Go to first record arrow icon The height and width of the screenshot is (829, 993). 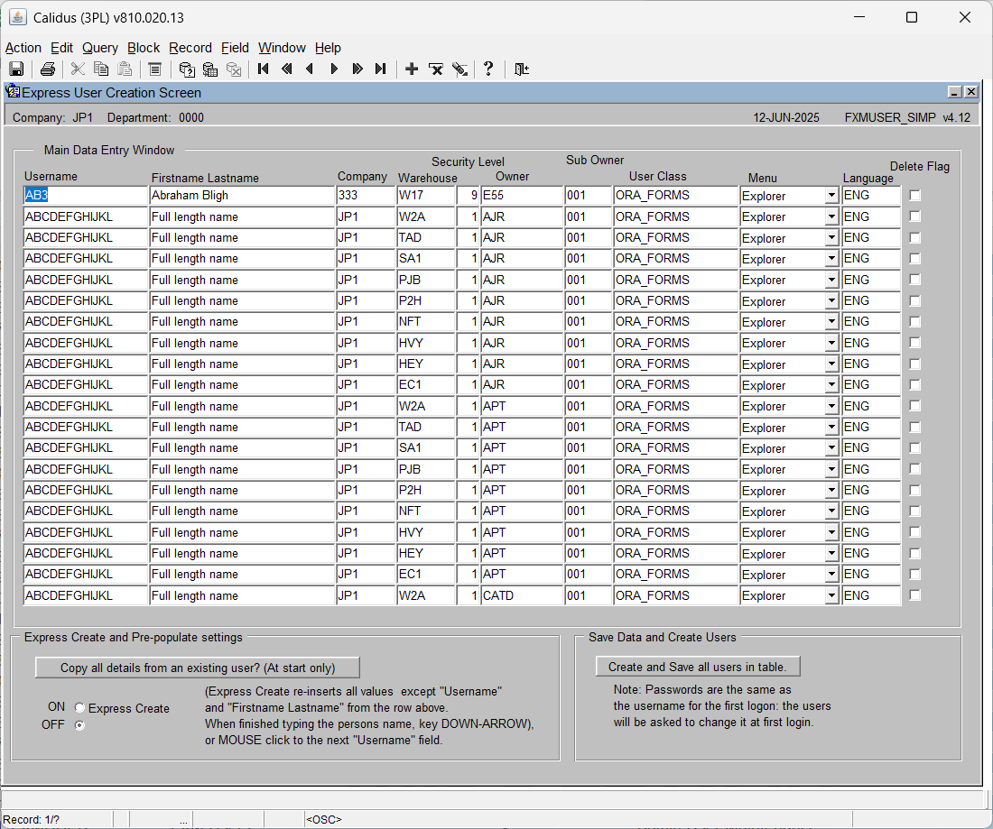click(x=264, y=69)
